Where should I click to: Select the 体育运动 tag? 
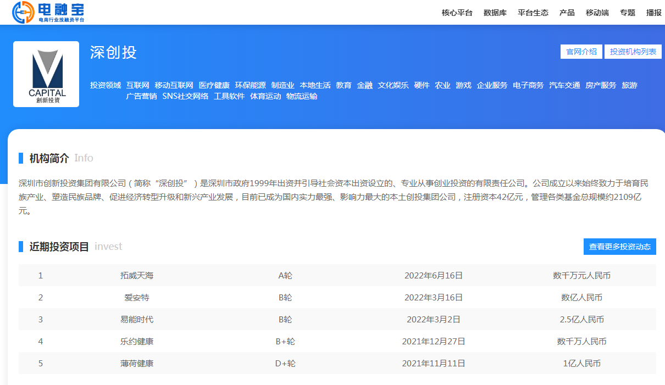[x=266, y=96]
